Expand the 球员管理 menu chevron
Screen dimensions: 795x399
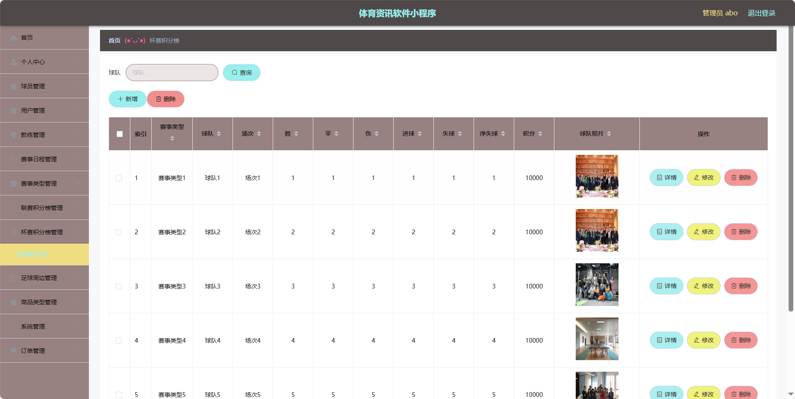pyautogui.click(x=78, y=86)
